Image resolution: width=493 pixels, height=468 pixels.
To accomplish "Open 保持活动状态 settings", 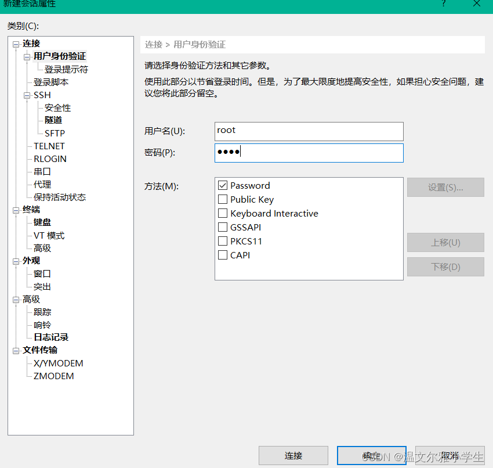I will pyautogui.click(x=60, y=197).
